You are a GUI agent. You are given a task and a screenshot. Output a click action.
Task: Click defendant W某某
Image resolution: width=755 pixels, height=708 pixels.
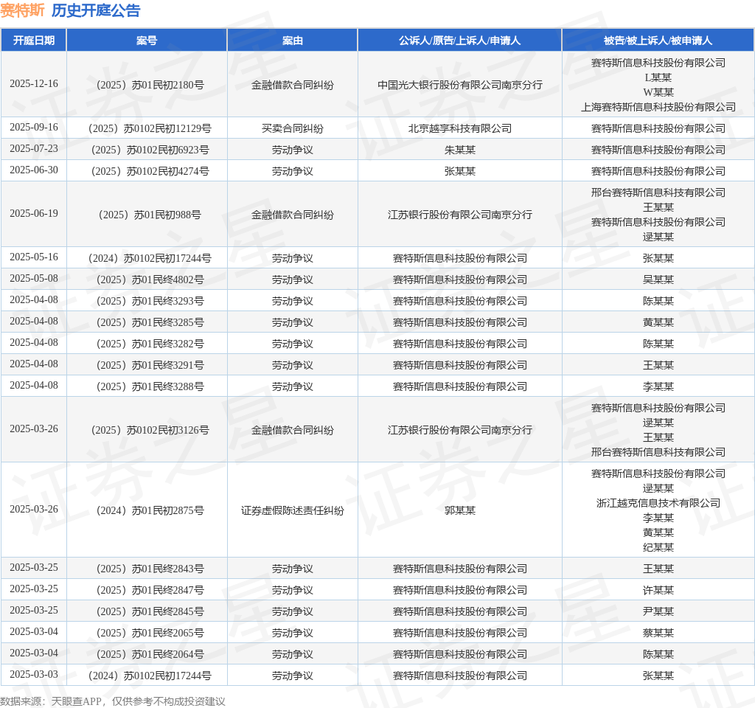click(658, 92)
